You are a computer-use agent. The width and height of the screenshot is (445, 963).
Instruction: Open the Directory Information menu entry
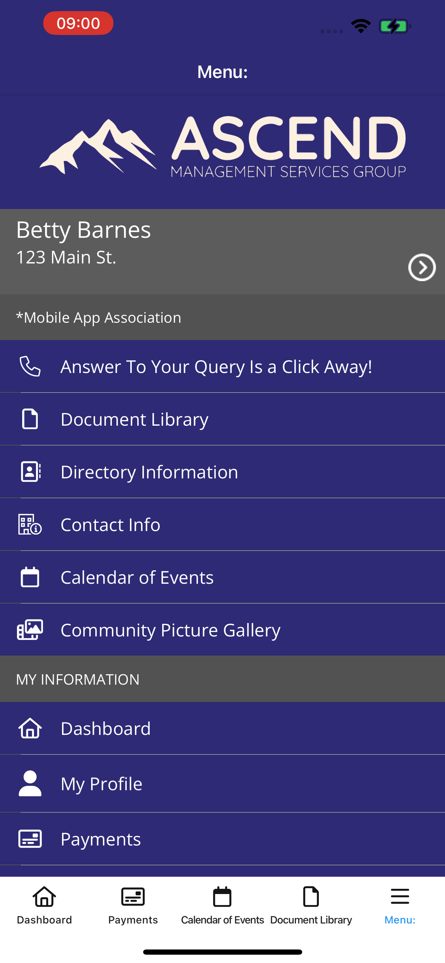[x=222, y=472]
